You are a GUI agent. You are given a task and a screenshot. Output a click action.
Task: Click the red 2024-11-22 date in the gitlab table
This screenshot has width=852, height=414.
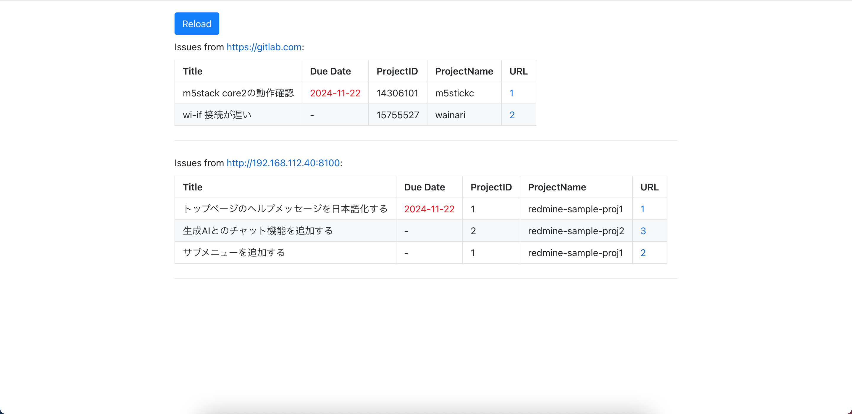335,93
